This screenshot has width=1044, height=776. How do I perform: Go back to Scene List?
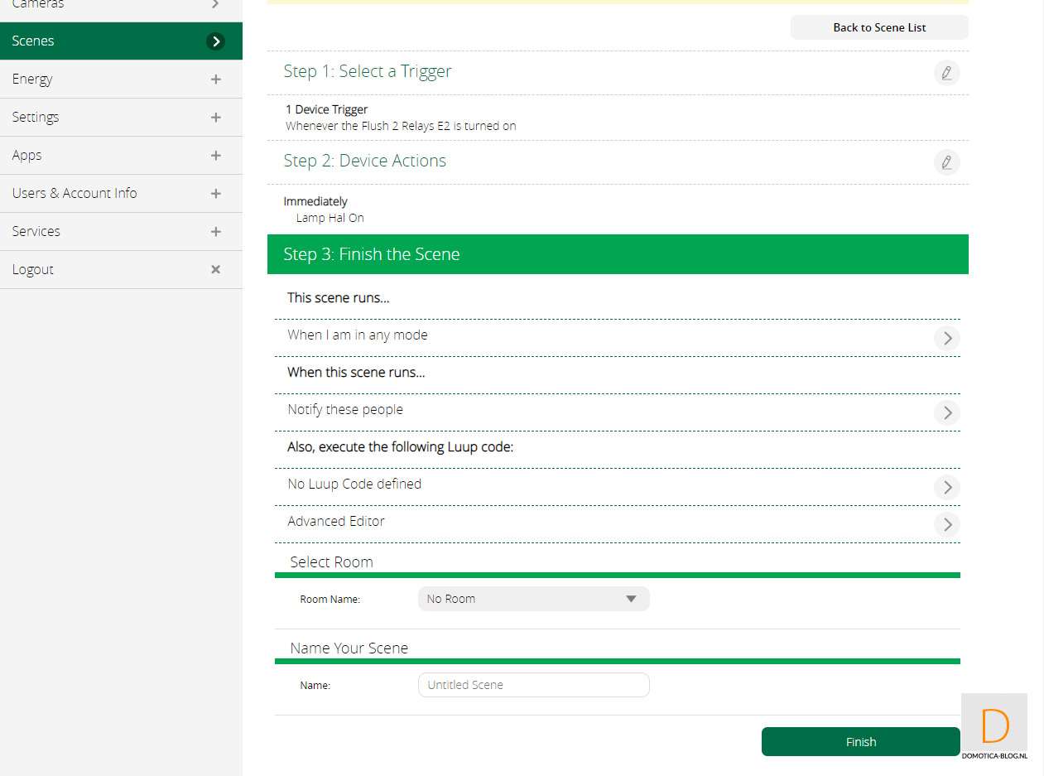(x=878, y=27)
